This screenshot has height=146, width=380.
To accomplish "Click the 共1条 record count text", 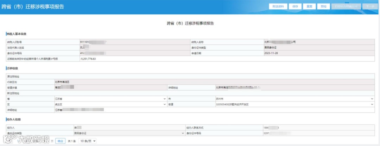I will (x=72, y=141).
